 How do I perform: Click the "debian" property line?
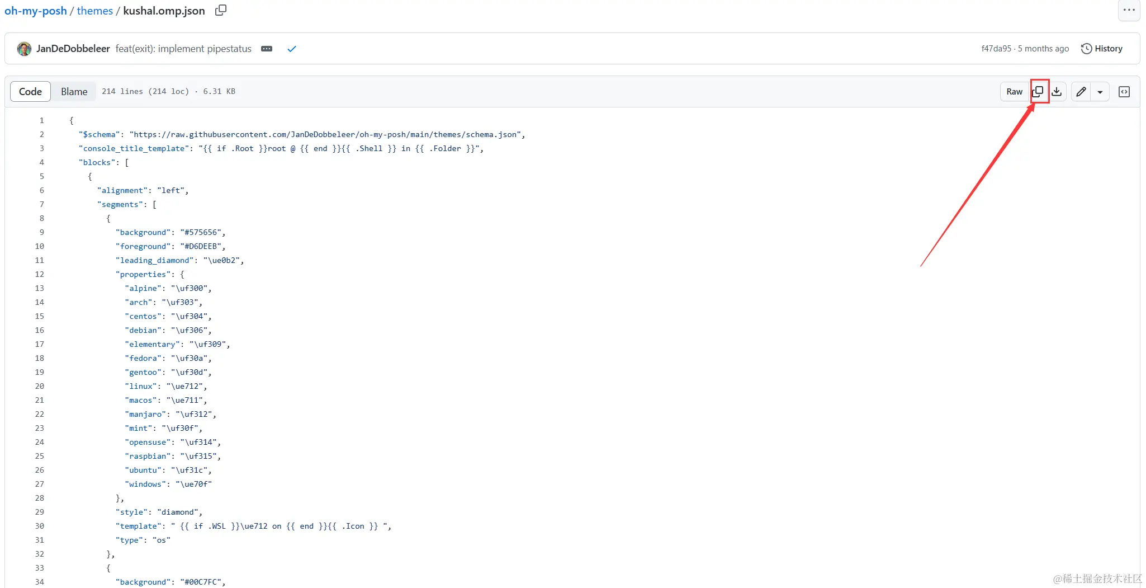tap(168, 330)
